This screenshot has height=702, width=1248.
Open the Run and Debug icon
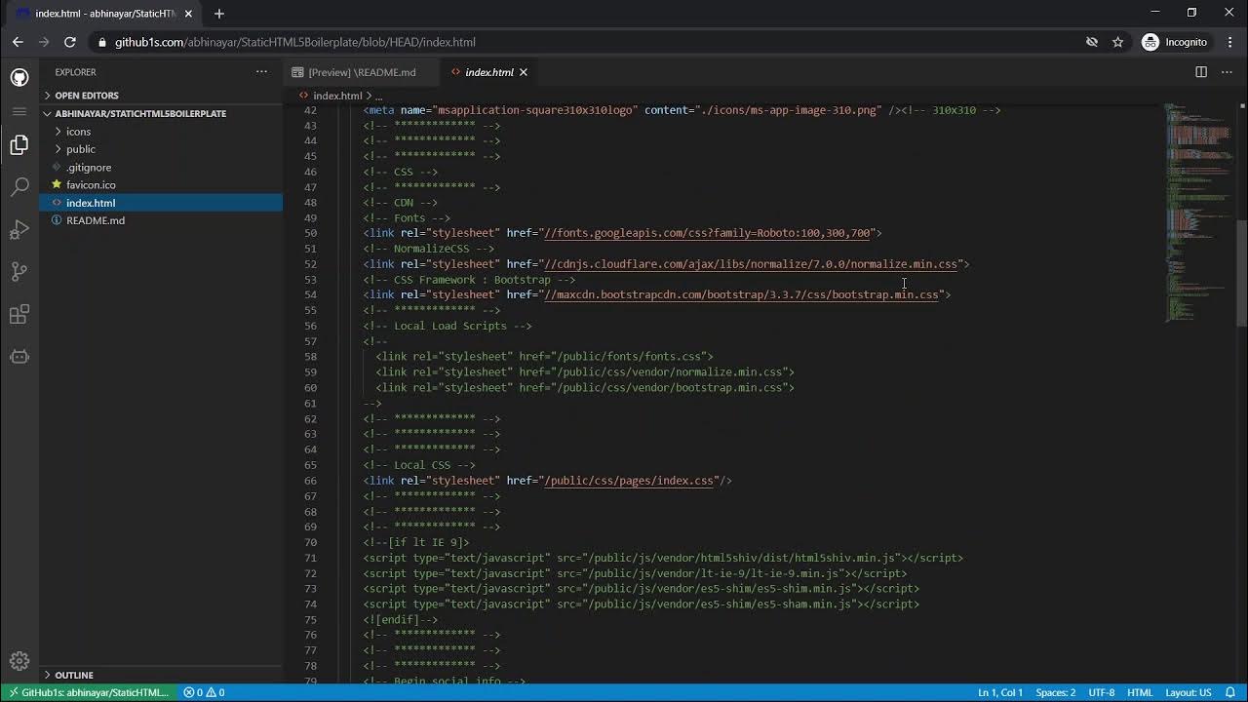tap(19, 230)
